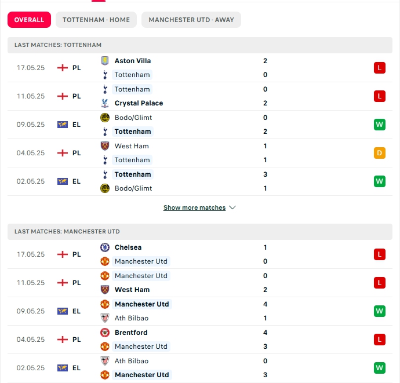Click the Aston Villa club crest

pos(105,61)
